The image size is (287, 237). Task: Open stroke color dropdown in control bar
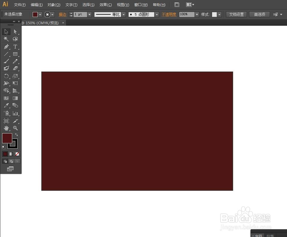(53, 14)
